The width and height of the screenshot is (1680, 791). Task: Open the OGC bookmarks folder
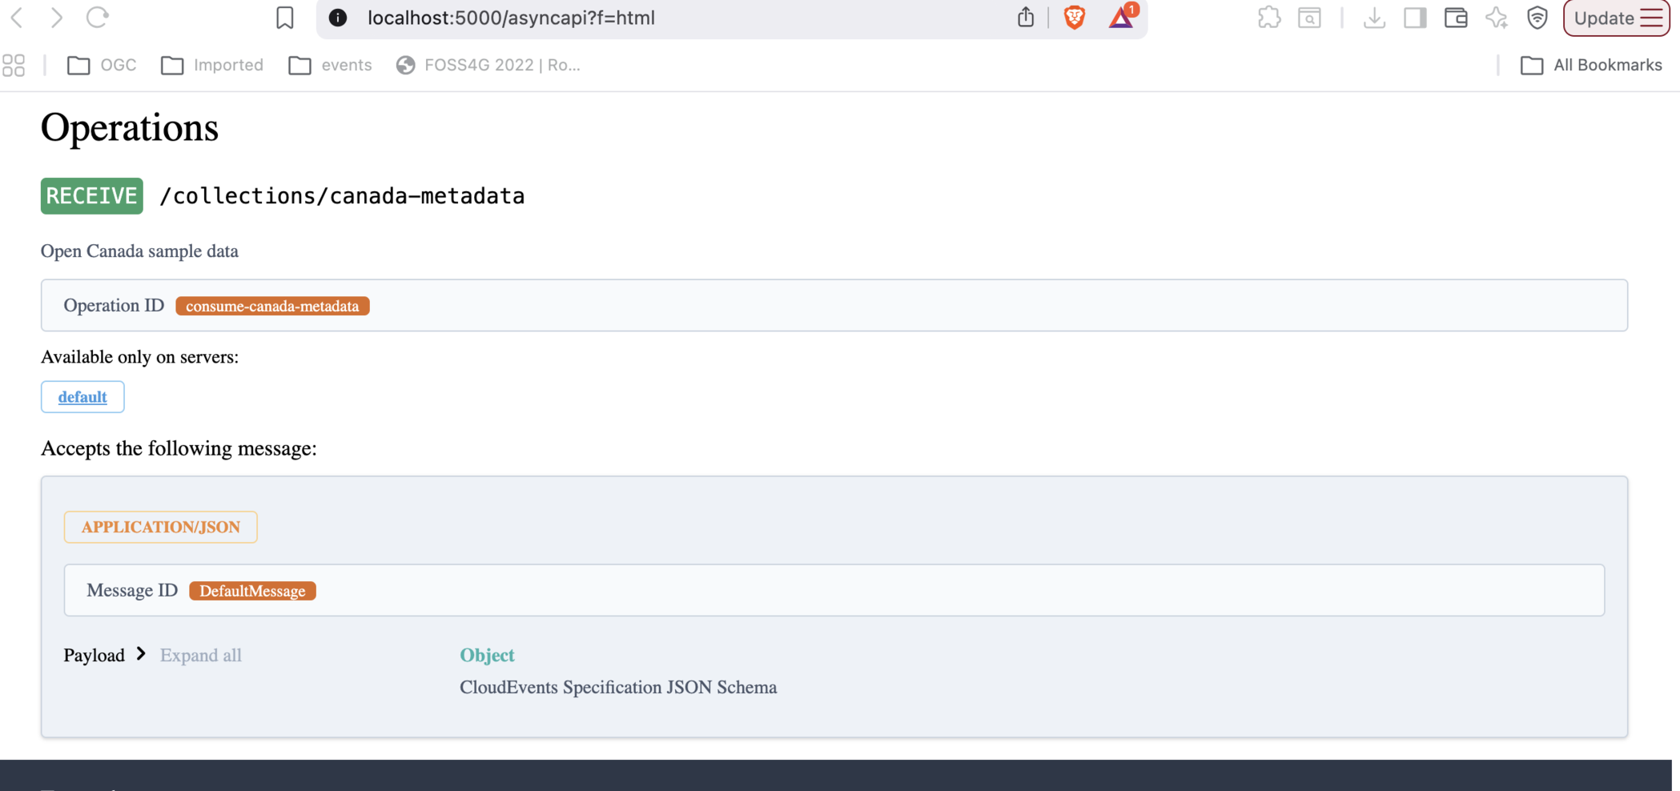click(x=102, y=65)
